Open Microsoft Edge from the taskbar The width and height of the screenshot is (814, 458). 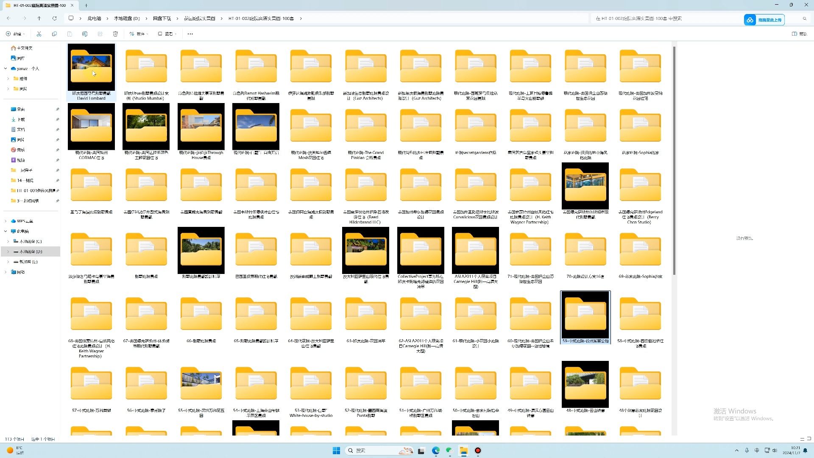tap(435, 450)
